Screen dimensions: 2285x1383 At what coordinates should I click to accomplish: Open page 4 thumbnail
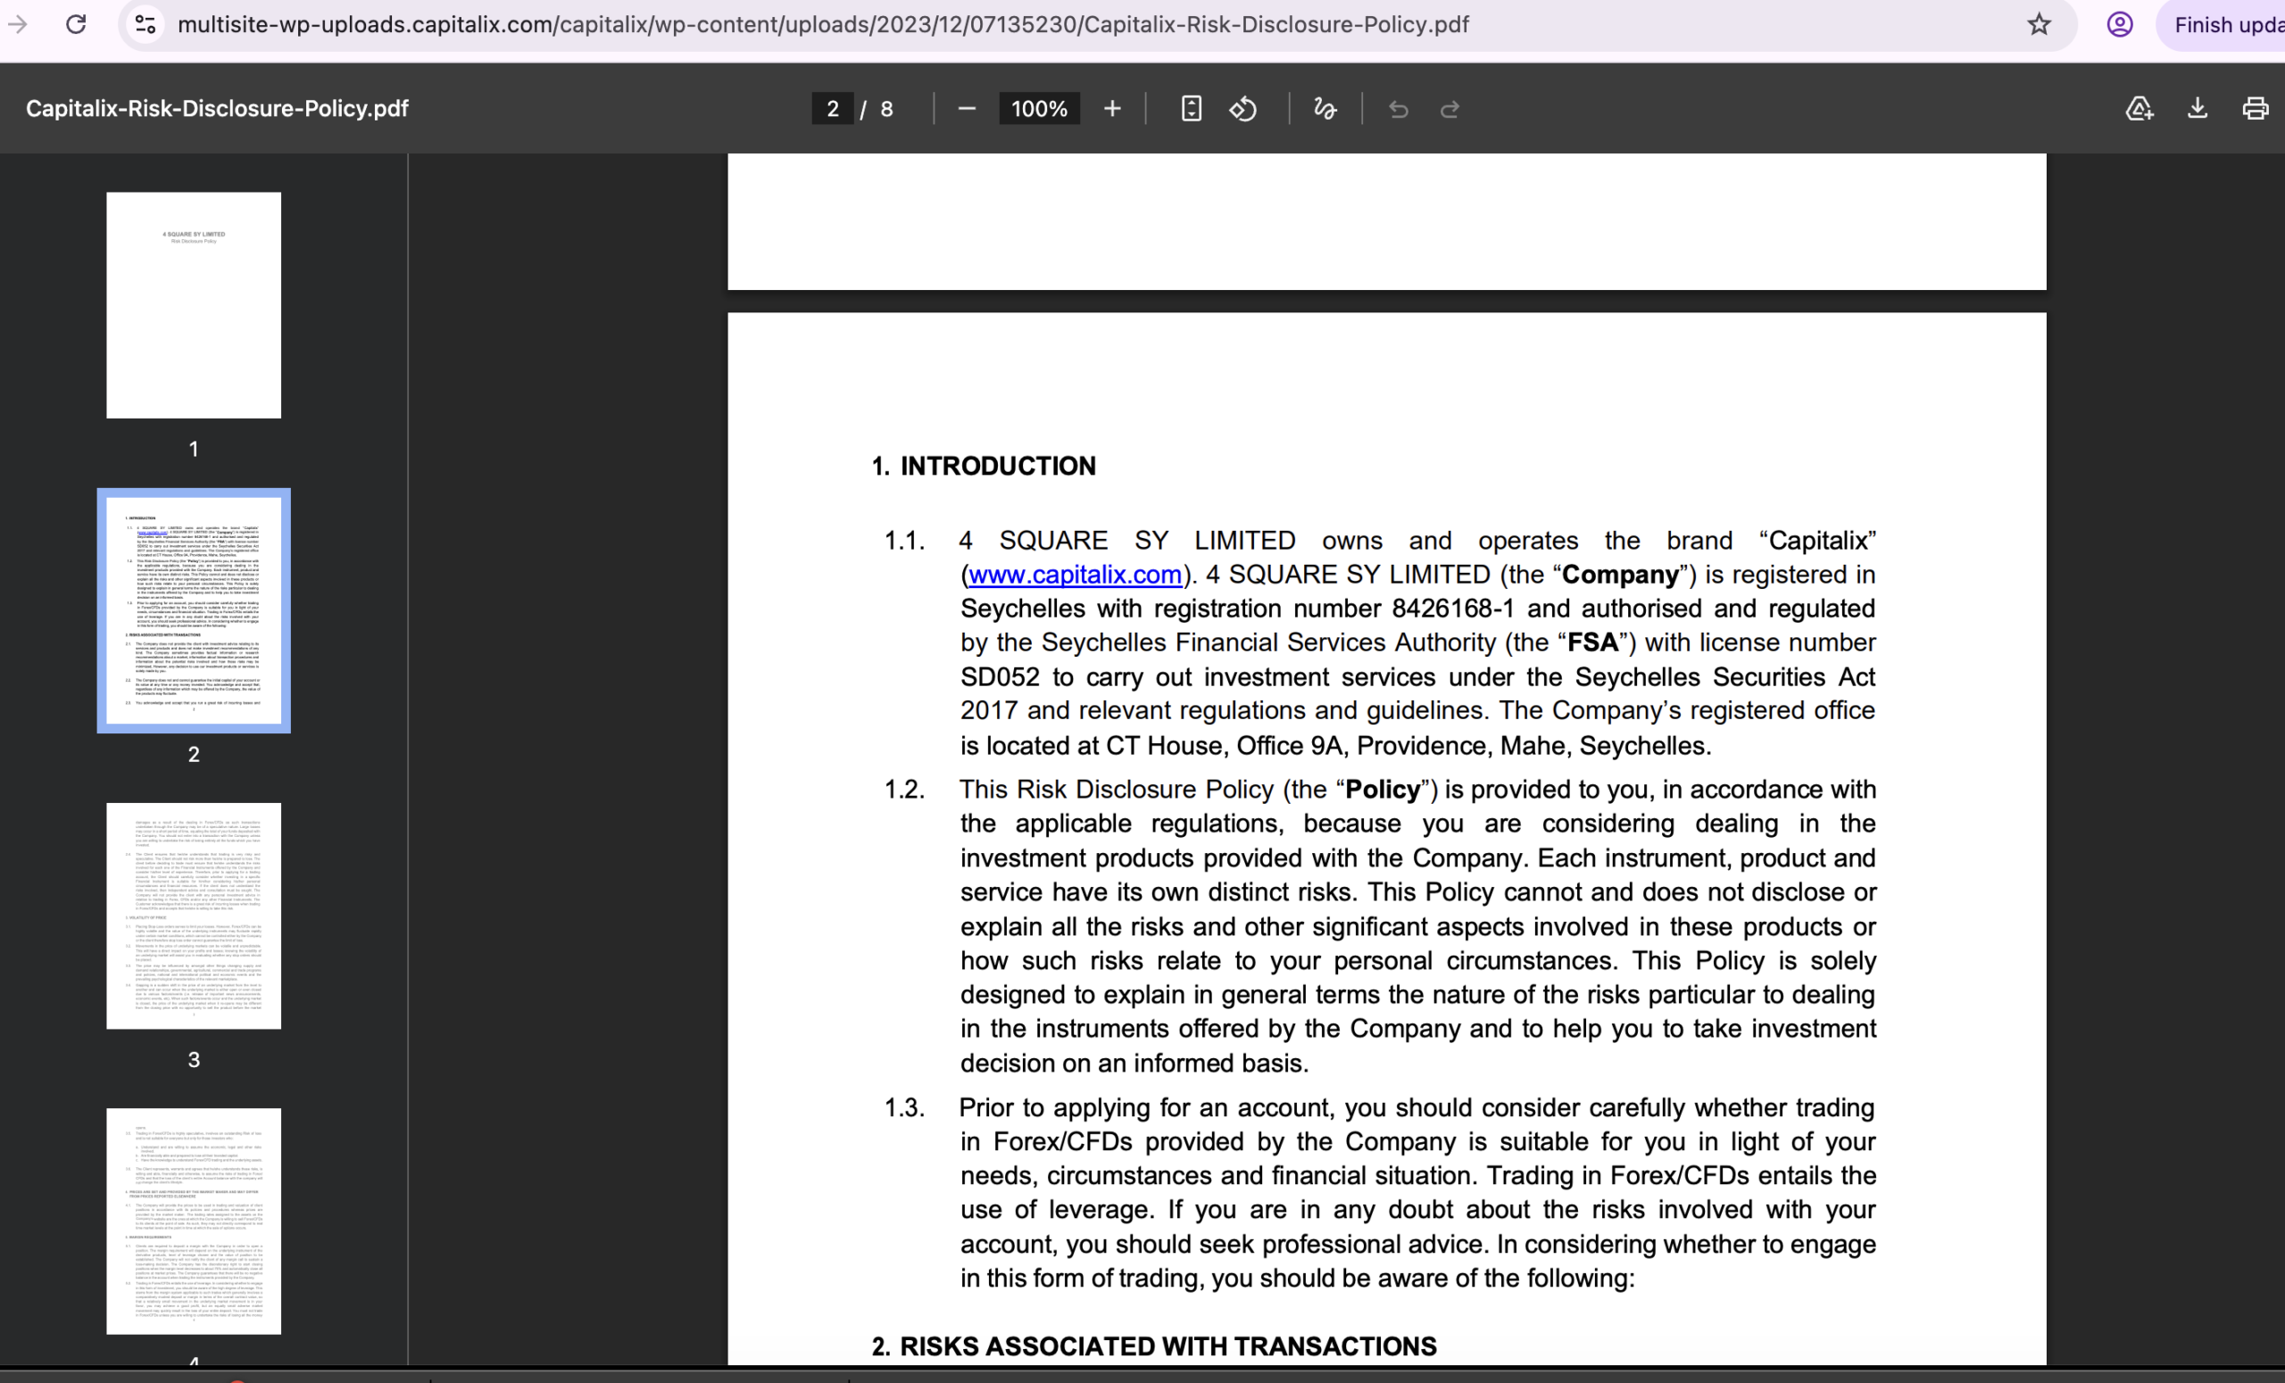point(194,1222)
